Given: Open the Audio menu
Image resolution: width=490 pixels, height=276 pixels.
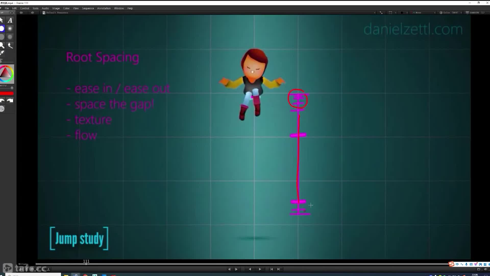Looking at the screenshot, I should point(45,8).
